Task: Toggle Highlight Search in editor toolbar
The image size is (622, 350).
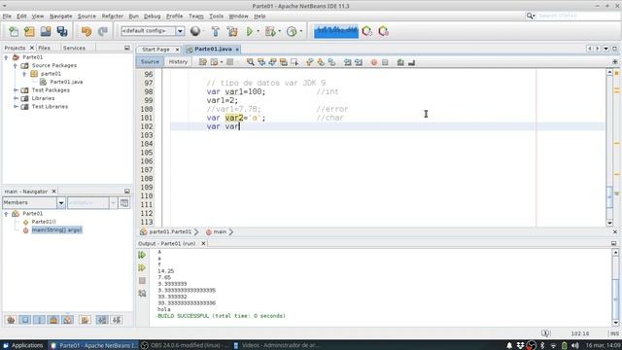Action: click(283, 62)
